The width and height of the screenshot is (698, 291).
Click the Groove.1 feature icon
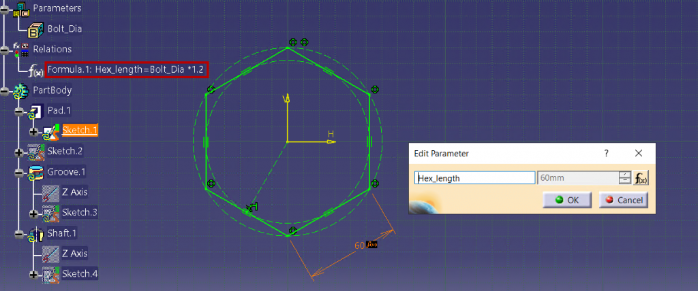coord(36,172)
